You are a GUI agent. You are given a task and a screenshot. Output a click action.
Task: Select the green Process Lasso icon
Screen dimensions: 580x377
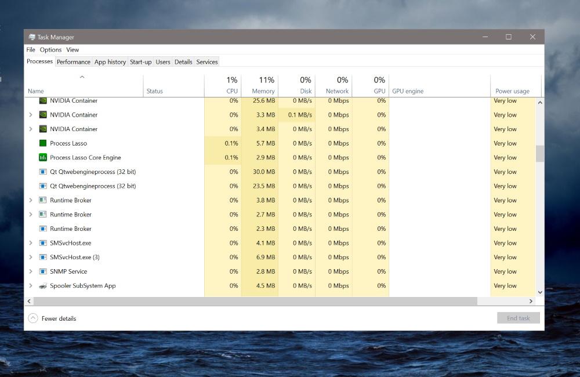coord(43,143)
